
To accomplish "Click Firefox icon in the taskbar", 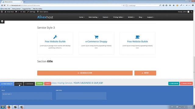I will click(x=9, y=107).
